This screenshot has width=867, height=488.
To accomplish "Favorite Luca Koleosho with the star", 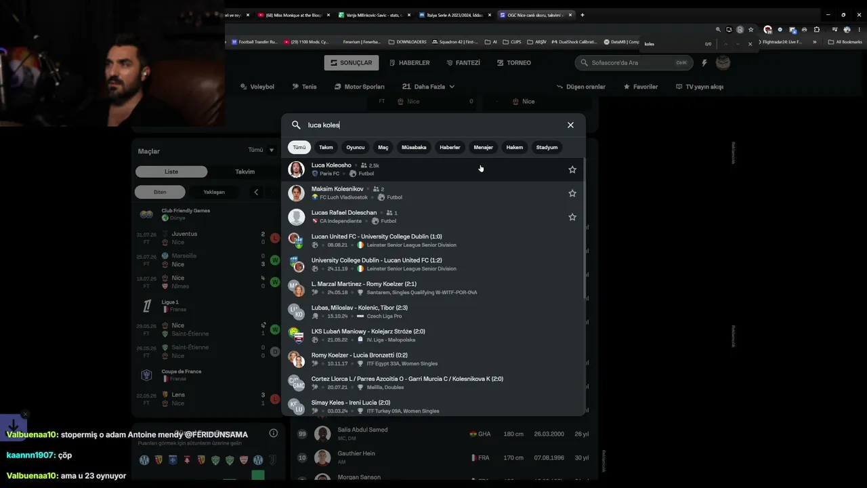I will coord(572,169).
